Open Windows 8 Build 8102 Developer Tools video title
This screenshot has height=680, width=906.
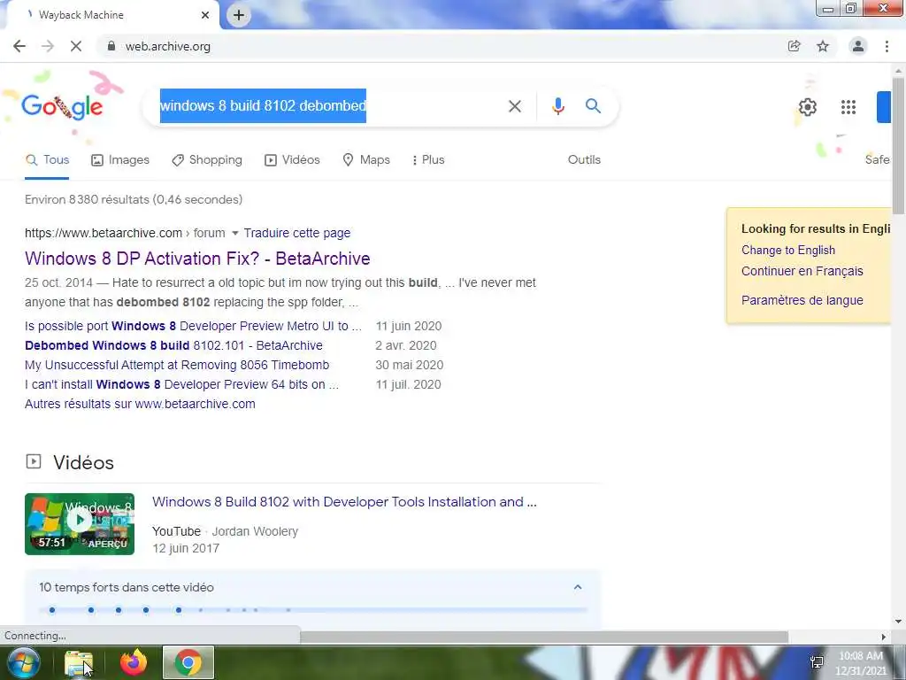tap(344, 502)
